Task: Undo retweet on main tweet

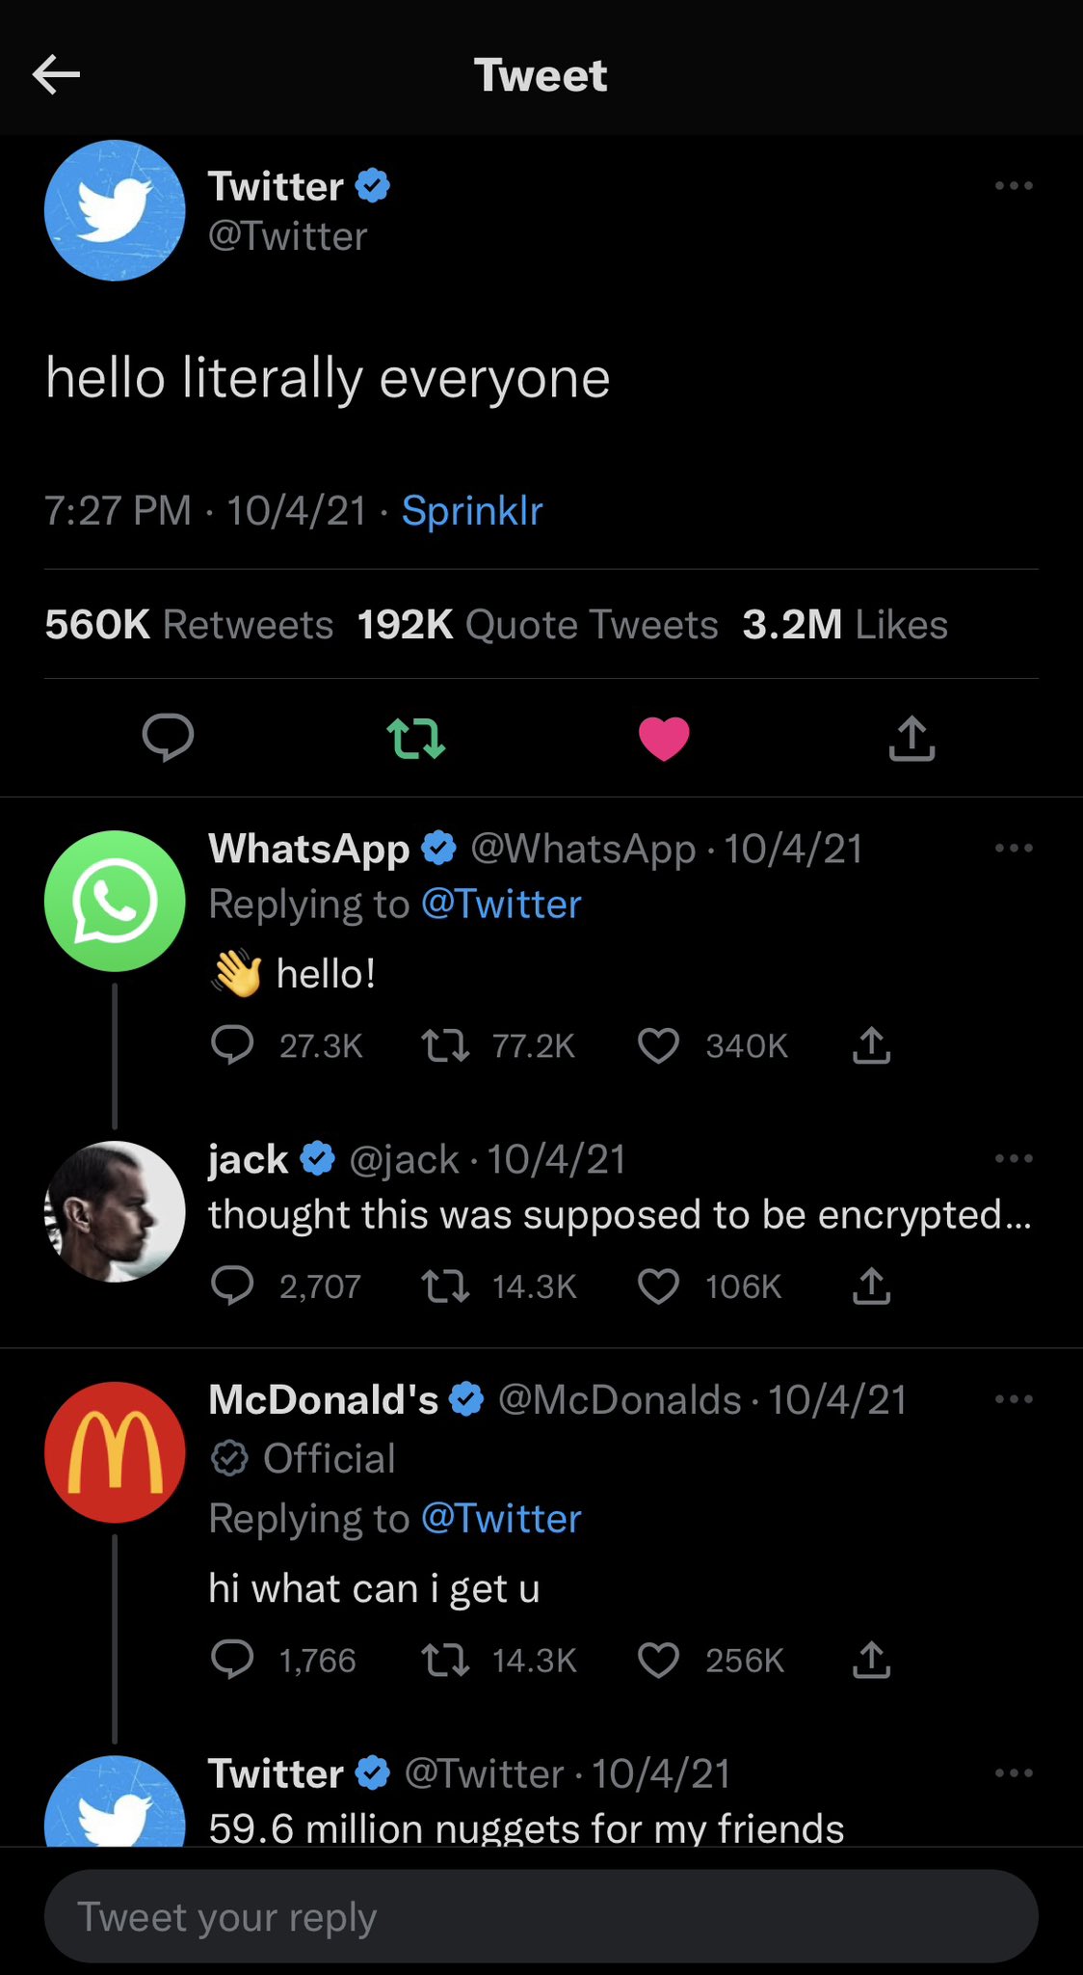Action: [x=415, y=739]
